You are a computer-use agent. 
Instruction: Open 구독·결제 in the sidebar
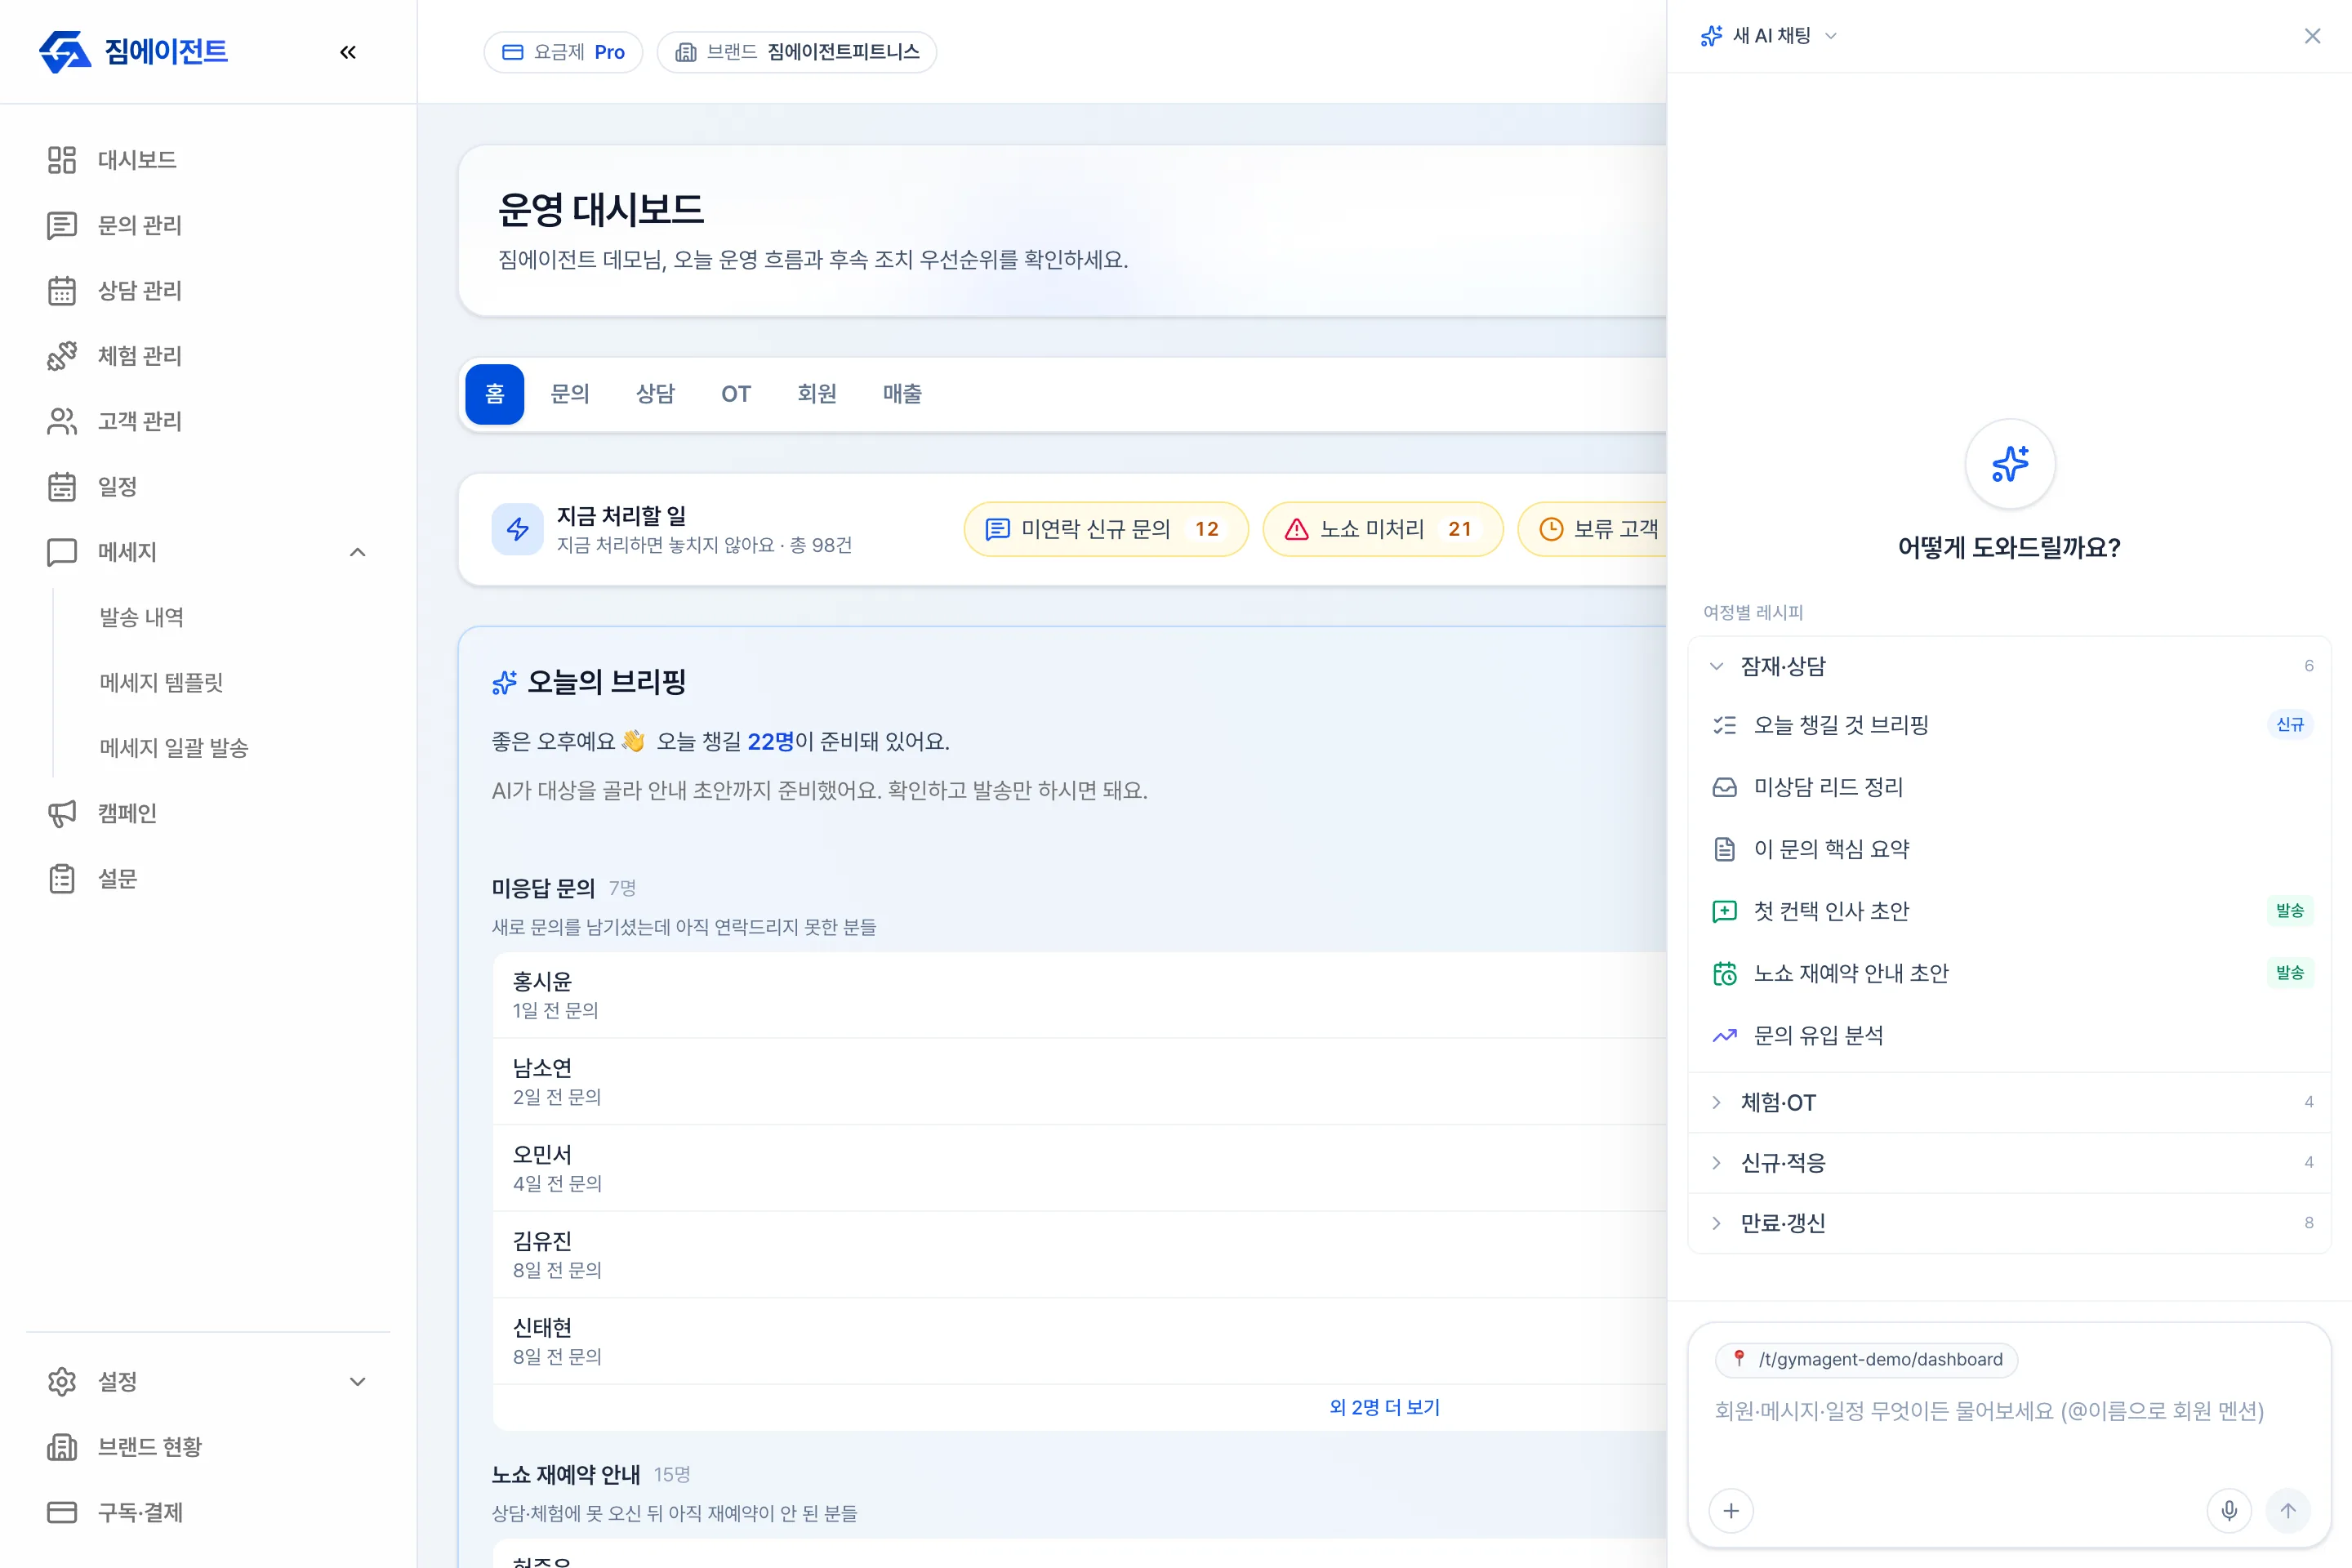[x=208, y=1512]
